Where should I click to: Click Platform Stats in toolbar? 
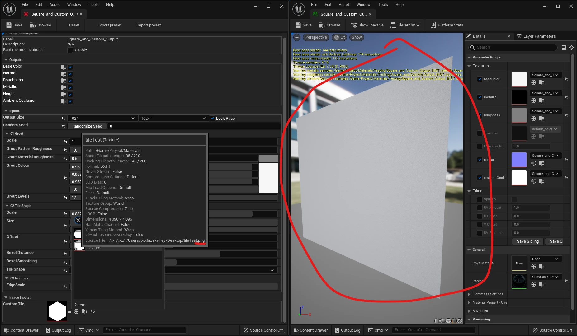(447, 25)
